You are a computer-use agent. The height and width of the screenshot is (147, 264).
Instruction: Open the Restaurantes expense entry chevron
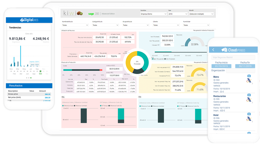point(252,102)
